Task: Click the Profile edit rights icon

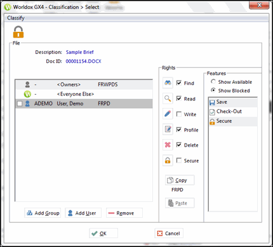Action: (x=168, y=130)
